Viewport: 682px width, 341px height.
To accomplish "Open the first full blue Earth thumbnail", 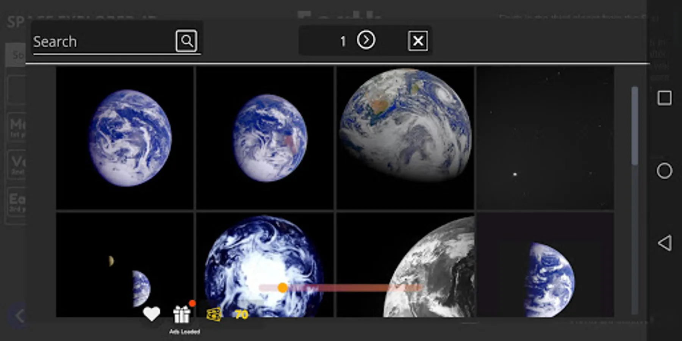I will 125,138.
